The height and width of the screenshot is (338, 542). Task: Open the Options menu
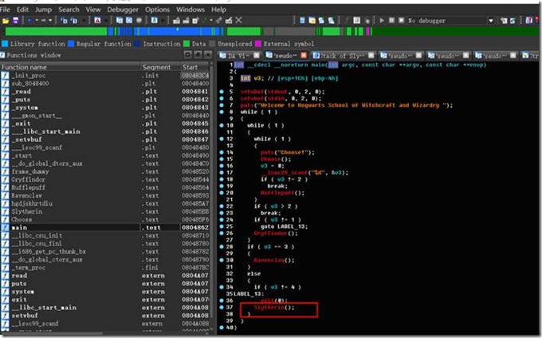157,10
